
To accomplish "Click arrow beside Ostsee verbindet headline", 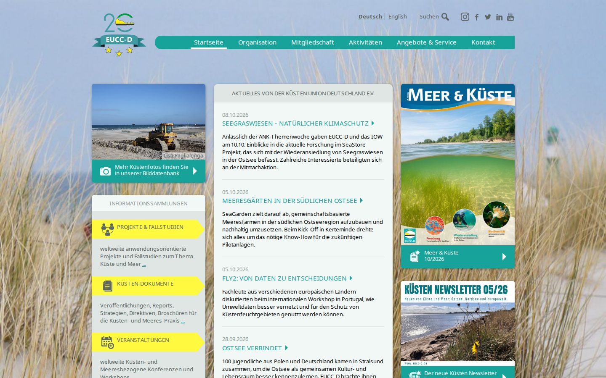I will tap(287, 348).
